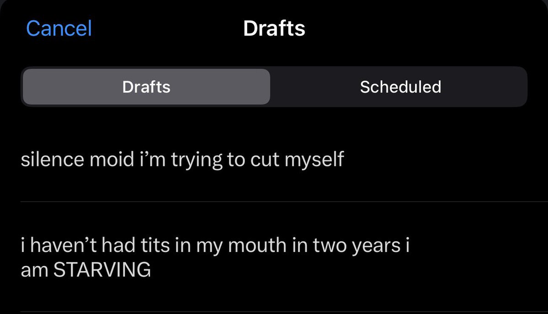Click the Drafts page title
Image resolution: width=548 pixels, height=314 pixels.
pos(274,28)
